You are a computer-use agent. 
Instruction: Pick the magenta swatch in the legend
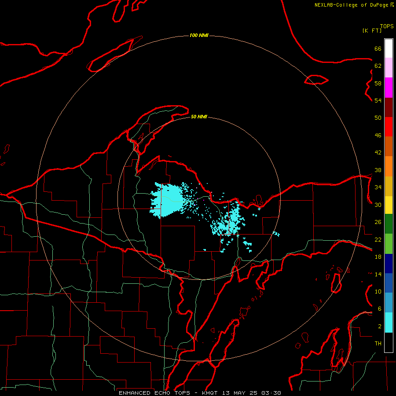coord(389,88)
